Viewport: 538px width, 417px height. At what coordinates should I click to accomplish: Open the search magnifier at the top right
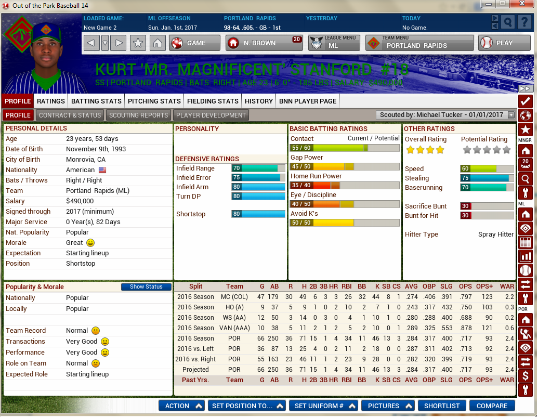[507, 23]
